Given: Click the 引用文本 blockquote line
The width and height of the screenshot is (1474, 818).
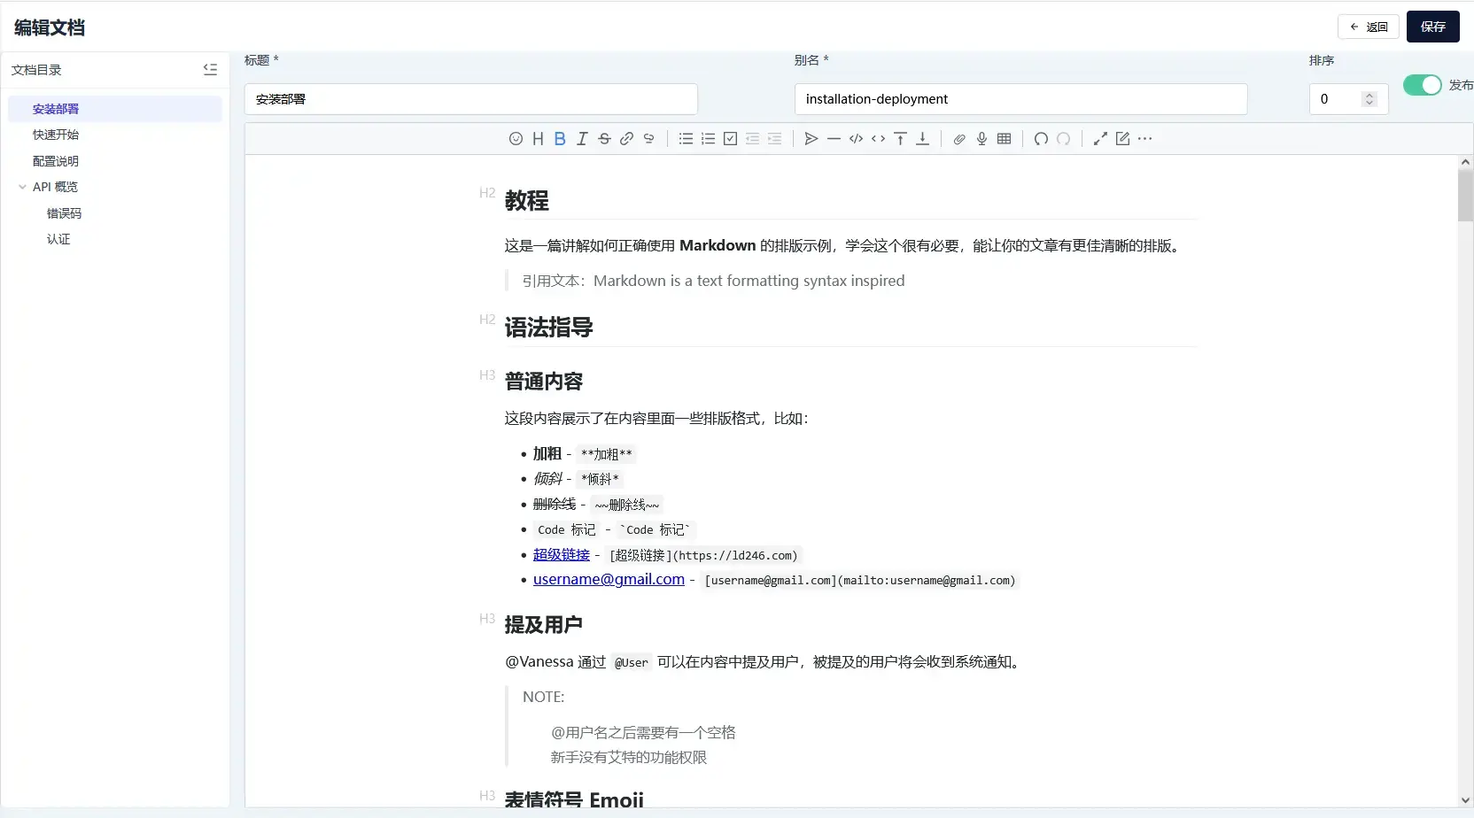Looking at the screenshot, I should pos(713,281).
